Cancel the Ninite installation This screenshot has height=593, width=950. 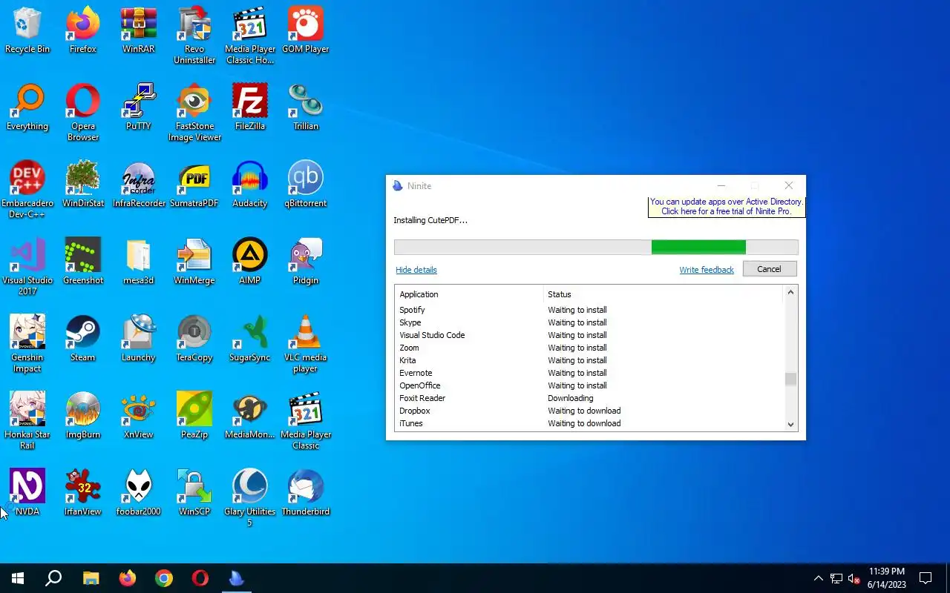769,269
